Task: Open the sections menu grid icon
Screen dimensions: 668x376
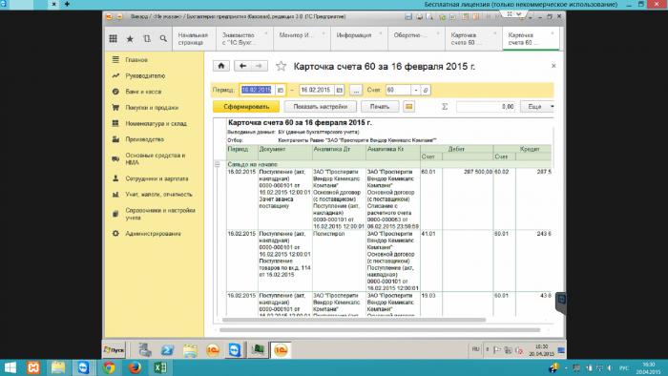Action: (113, 39)
